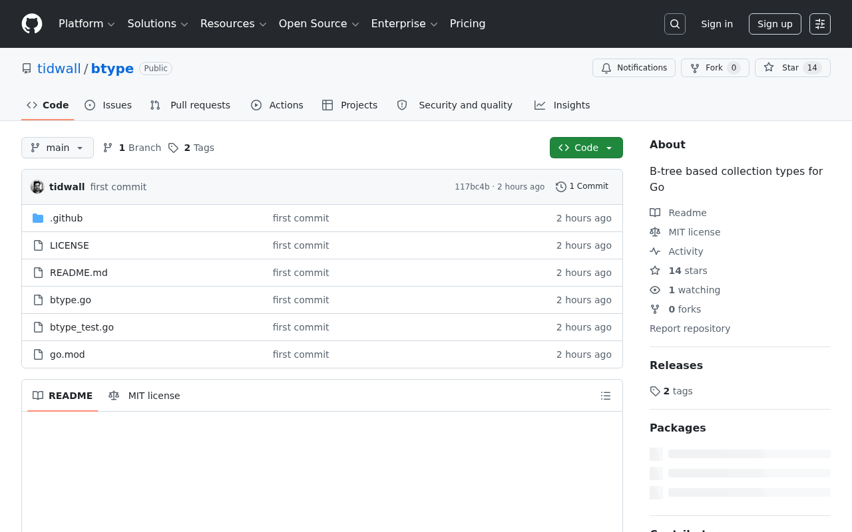Select the MIT license tab
The height and width of the screenshot is (532, 852).
click(144, 396)
